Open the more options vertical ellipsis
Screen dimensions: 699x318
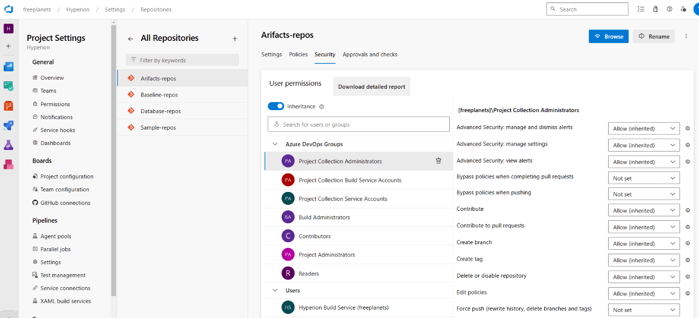coord(686,36)
